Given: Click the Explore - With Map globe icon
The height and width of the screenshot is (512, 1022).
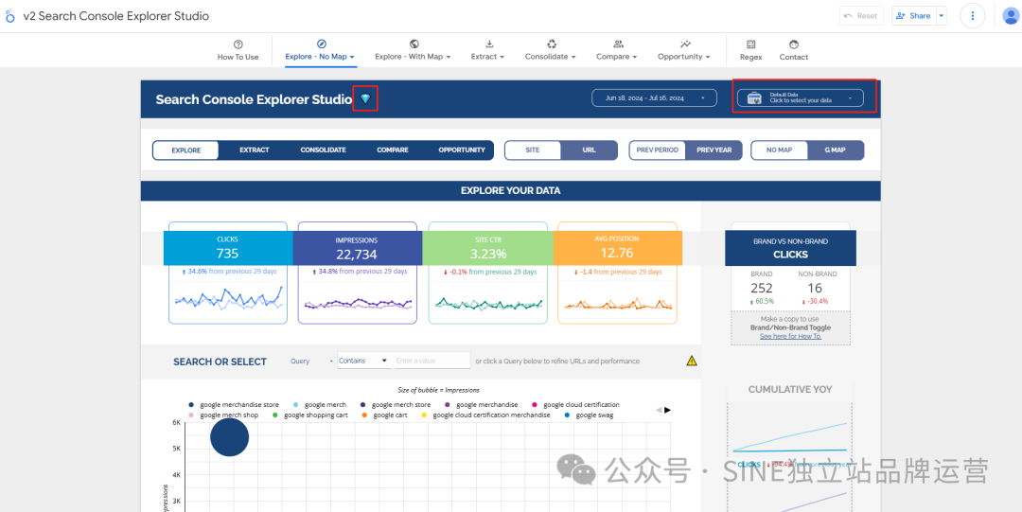Looking at the screenshot, I should click(414, 44).
